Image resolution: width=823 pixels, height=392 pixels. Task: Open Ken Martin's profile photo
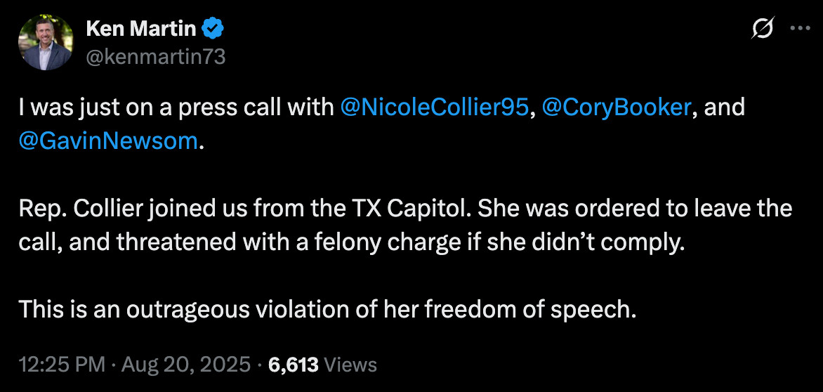45,42
